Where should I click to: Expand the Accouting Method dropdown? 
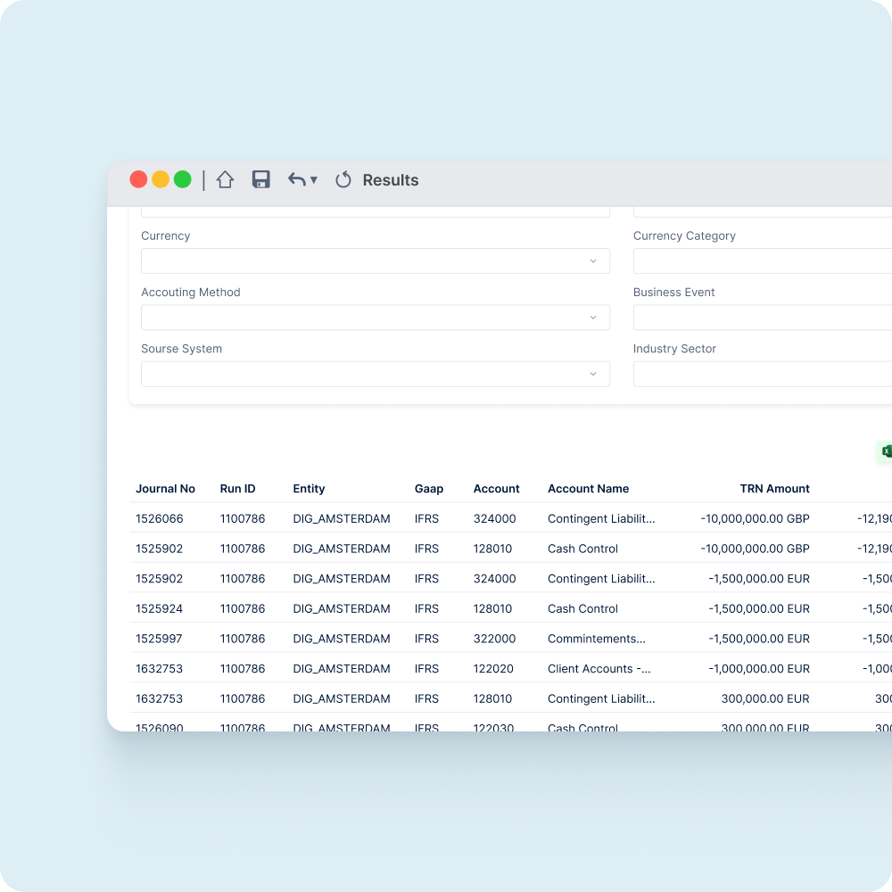click(x=375, y=317)
